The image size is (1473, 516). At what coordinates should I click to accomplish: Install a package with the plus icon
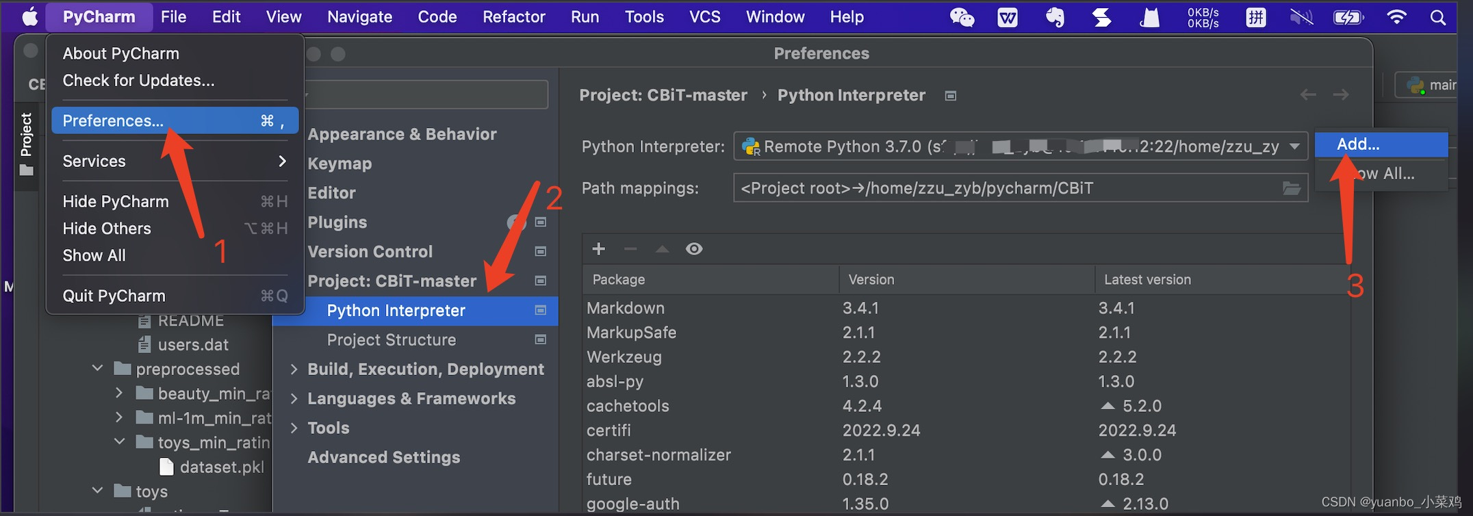point(598,249)
